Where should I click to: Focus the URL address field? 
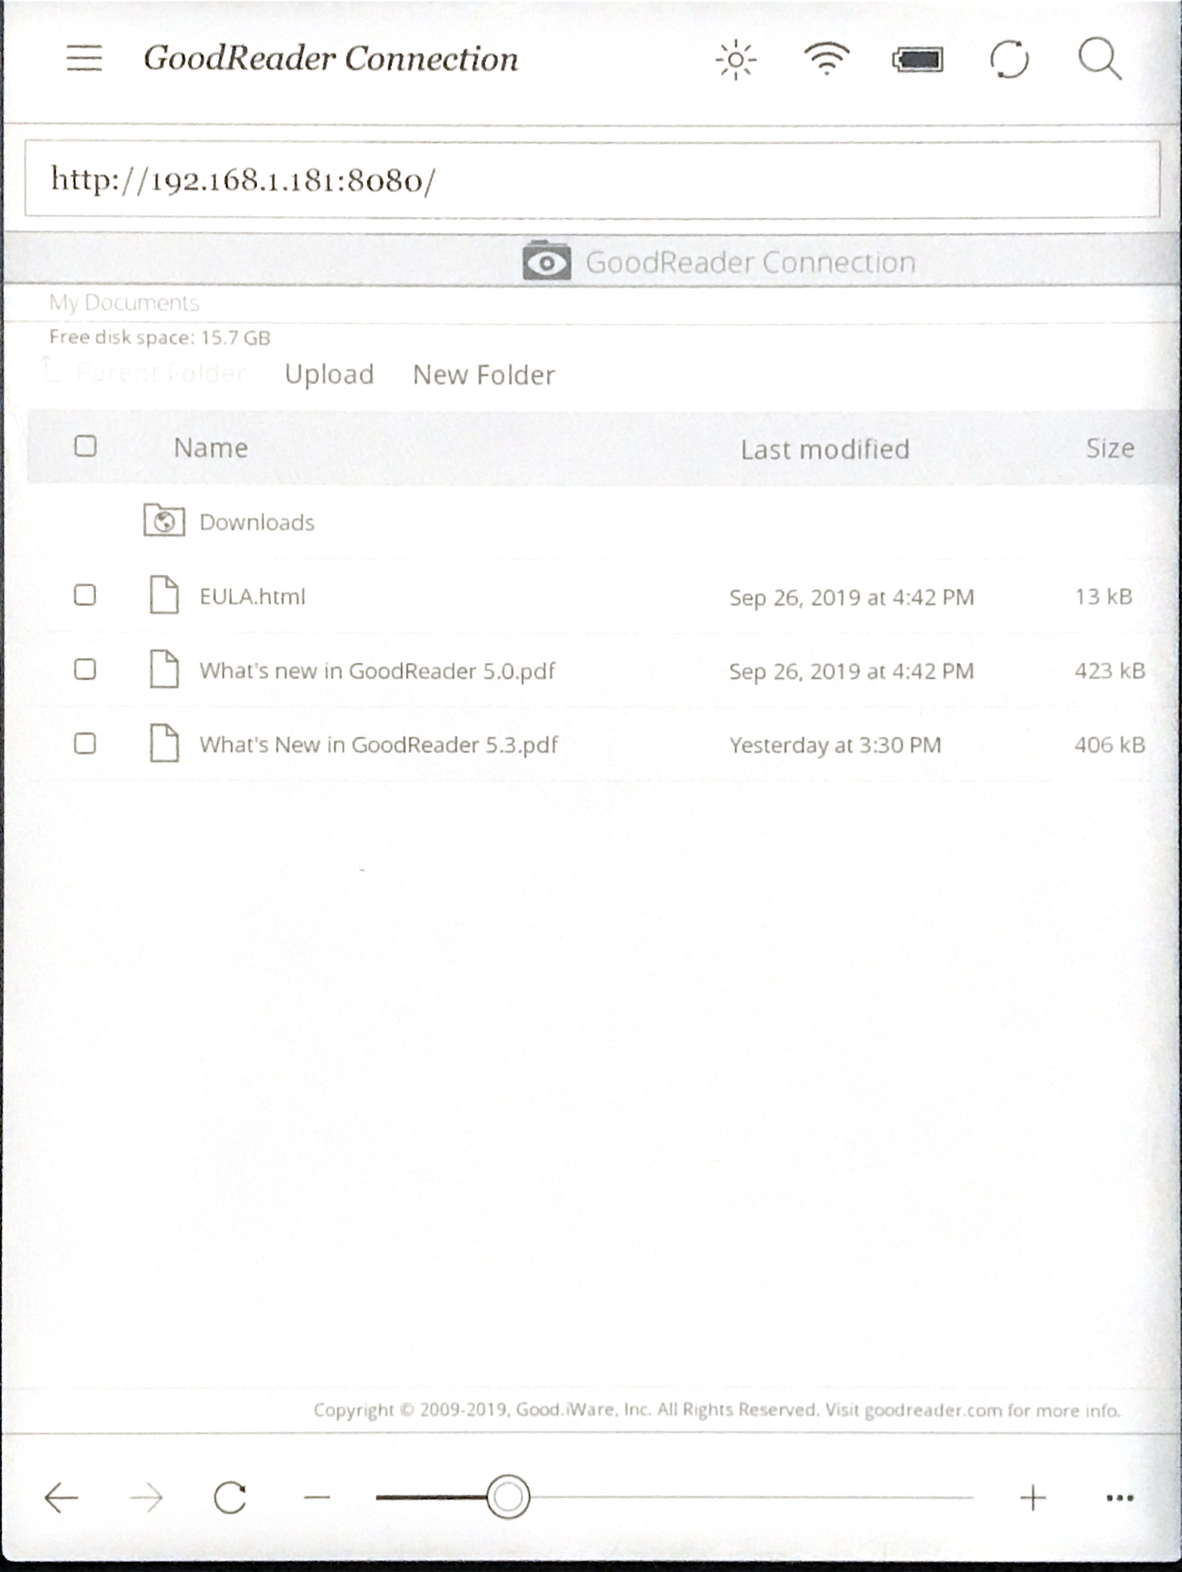pos(592,179)
